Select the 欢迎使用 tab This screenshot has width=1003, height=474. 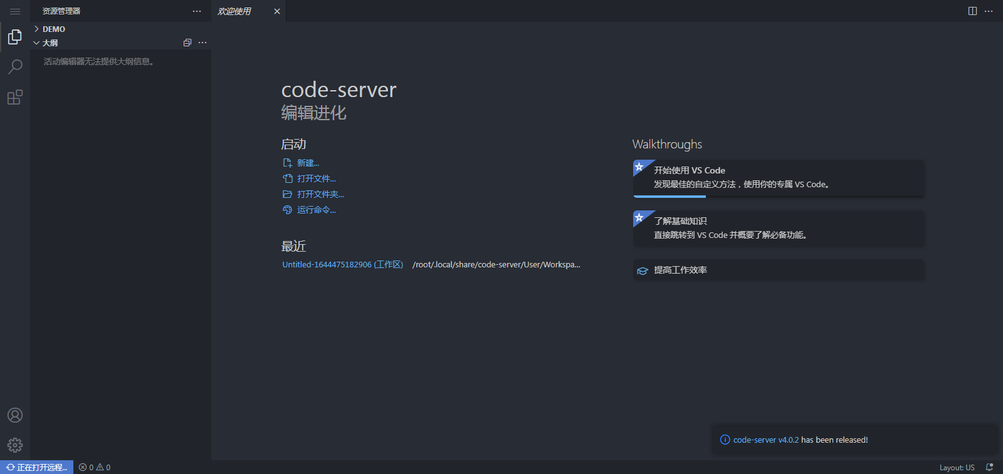pyautogui.click(x=248, y=11)
